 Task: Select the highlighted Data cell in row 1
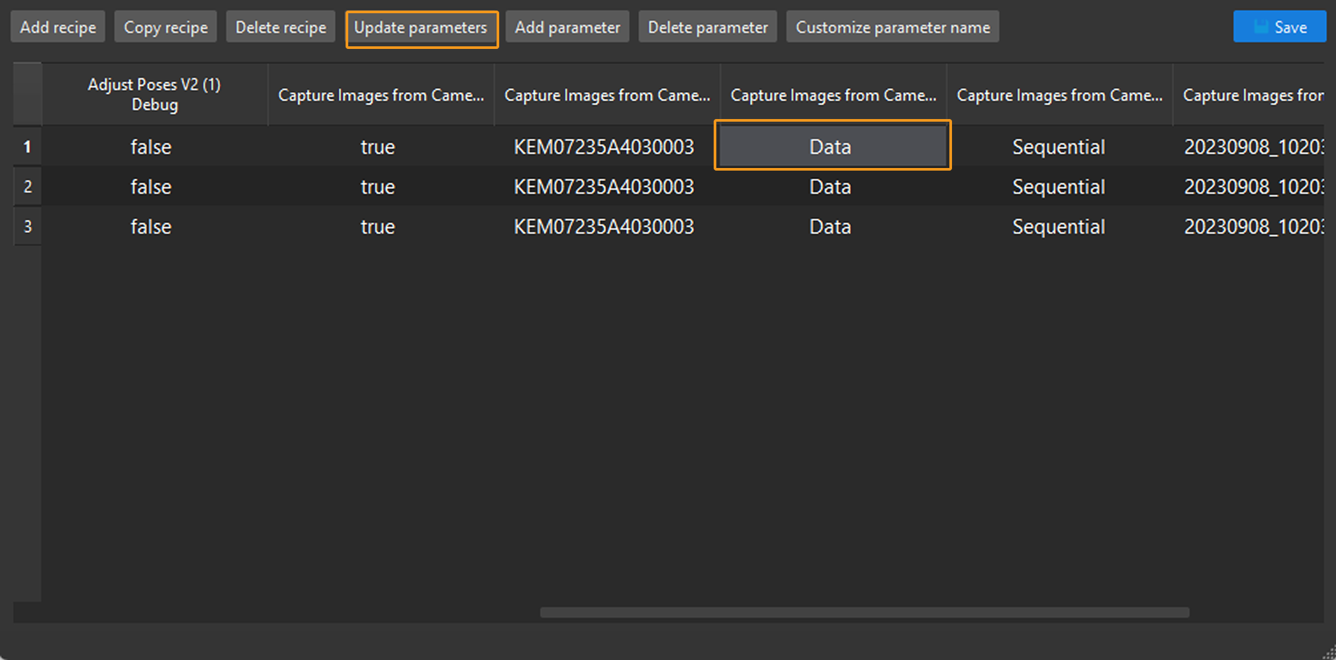point(831,146)
